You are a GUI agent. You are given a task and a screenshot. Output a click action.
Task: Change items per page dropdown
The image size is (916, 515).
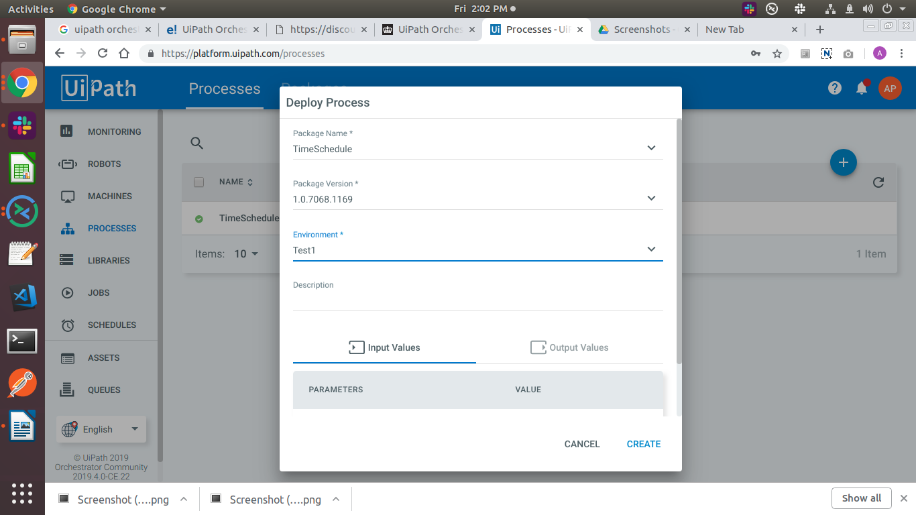[x=246, y=254]
